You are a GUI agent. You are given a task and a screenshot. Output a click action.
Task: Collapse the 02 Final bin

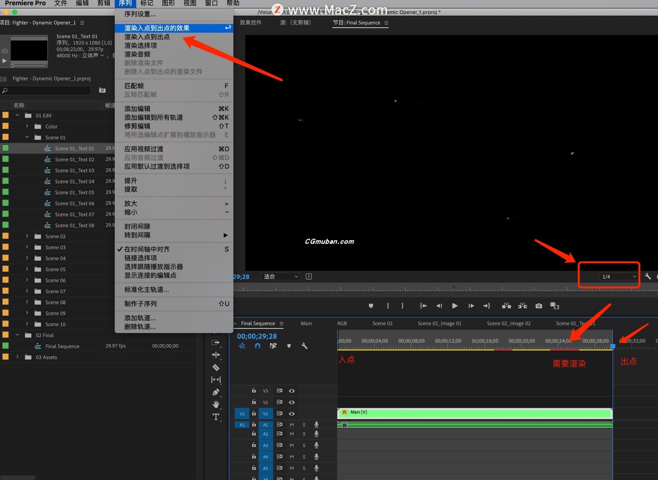pos(17,335)
